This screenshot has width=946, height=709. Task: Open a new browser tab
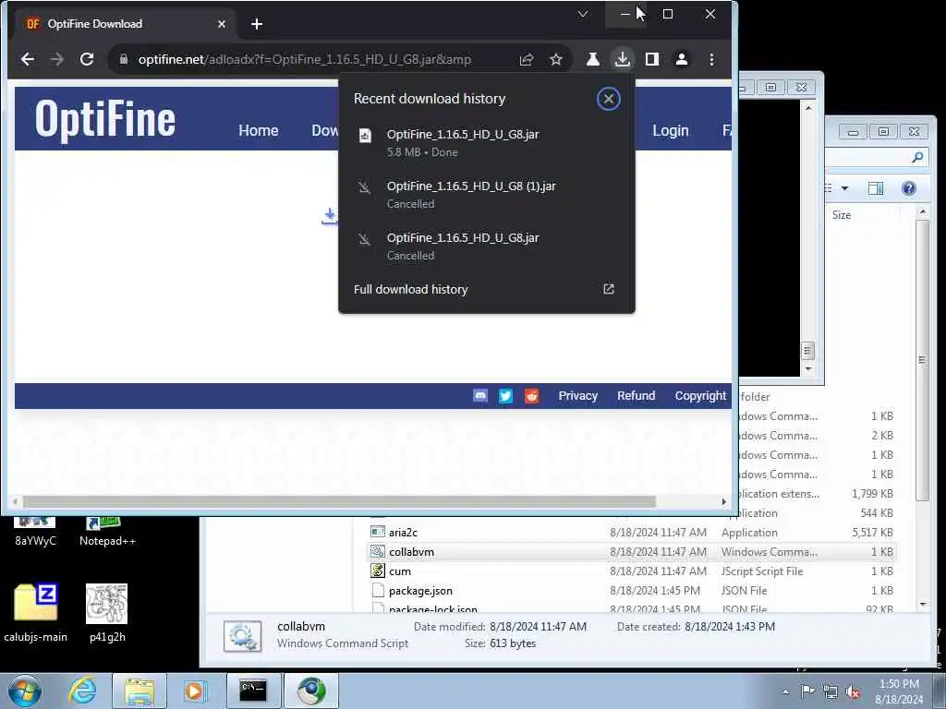(257, 24)
